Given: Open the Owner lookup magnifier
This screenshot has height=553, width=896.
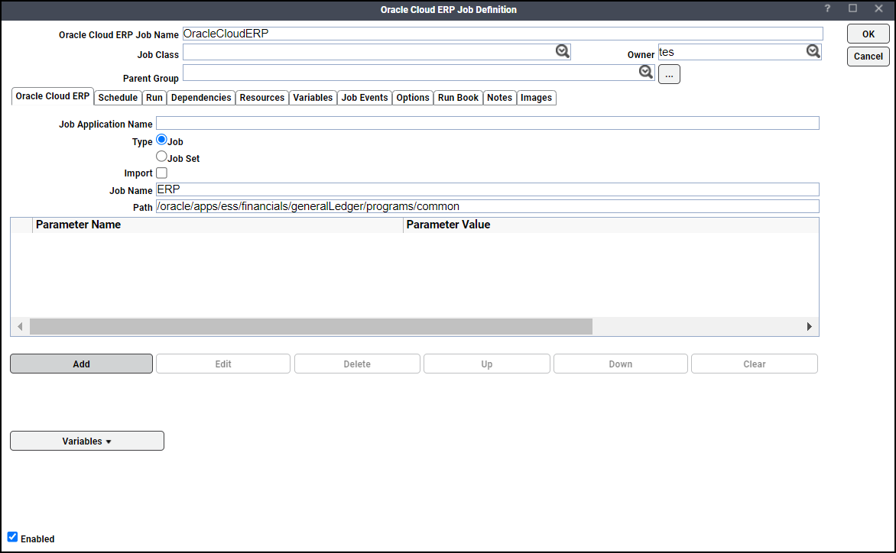Looking at the screenshot, I should tap(813, 51).
